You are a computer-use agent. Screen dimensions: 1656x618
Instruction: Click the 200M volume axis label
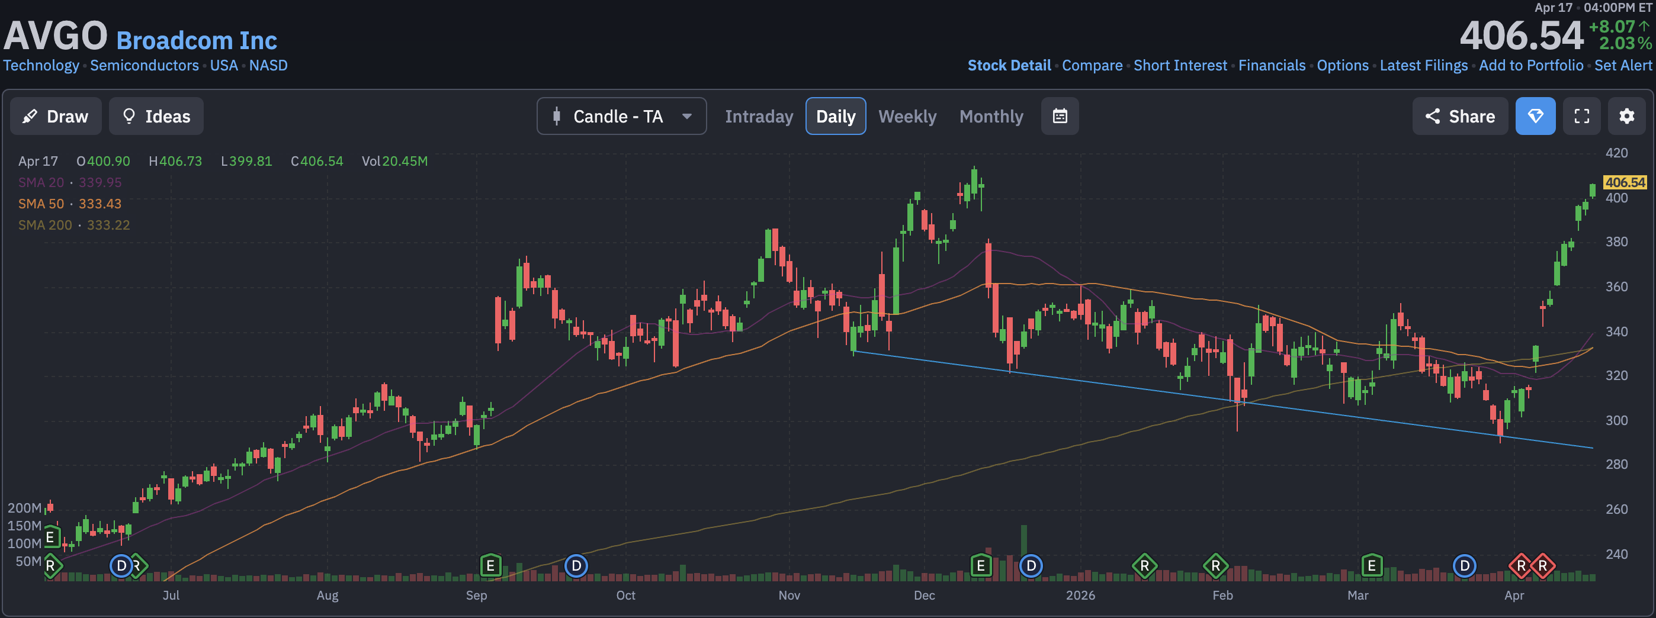(24, 508)
